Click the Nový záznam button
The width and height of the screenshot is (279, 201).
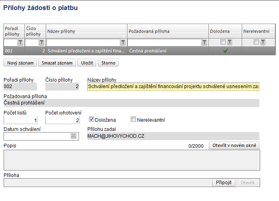click(x=20, y=63)
